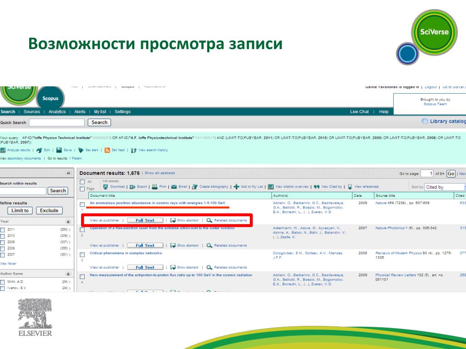Click Related documents magnifier under Critical phenomena
This screenshot has height=349, width=466.
tap(209, 267)
